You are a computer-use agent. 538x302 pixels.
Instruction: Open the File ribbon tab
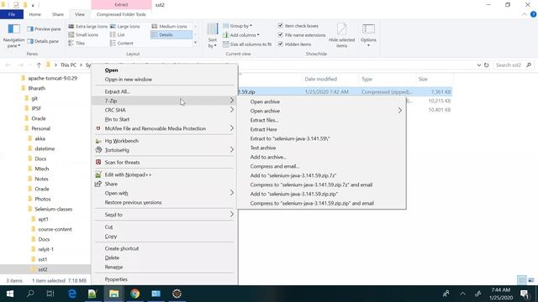(12, 14)
